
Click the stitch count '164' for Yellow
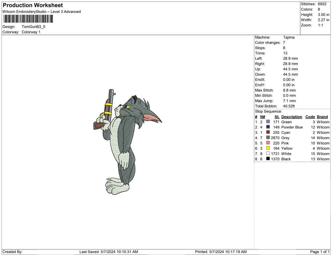point(276,148)
